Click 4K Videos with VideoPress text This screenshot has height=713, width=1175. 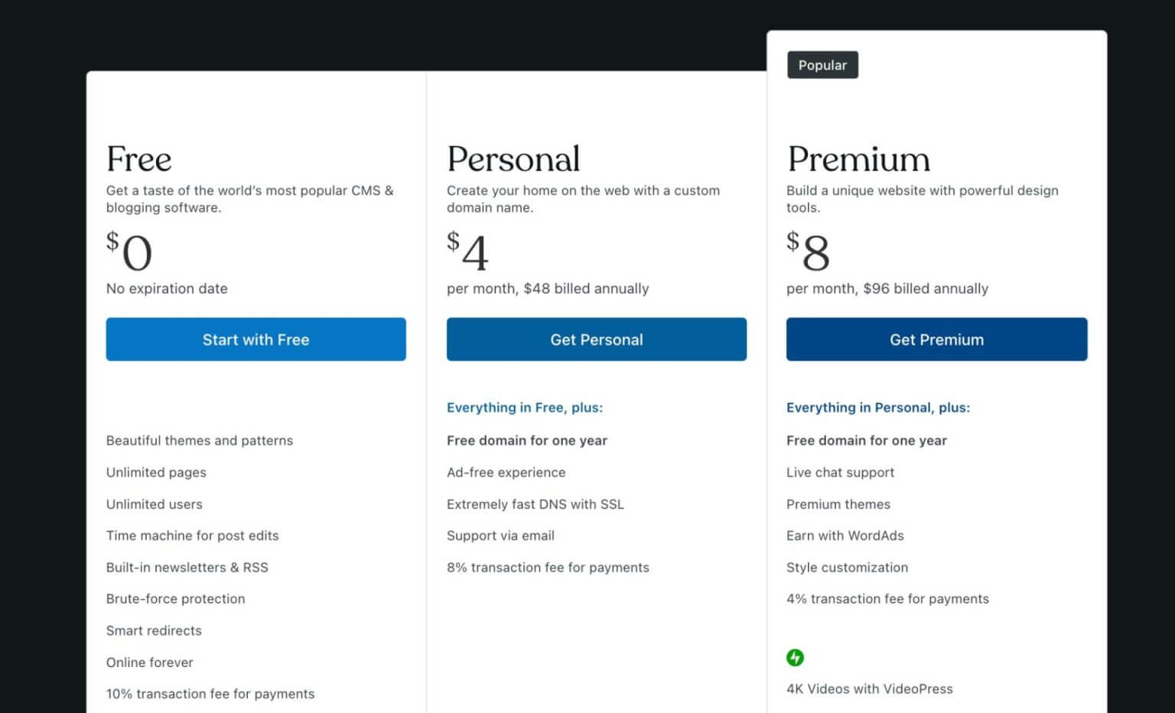coord(868,689)
